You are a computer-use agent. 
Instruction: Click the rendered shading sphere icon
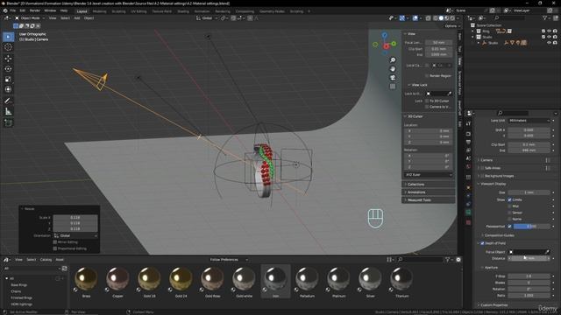click(x=452, y=17)
